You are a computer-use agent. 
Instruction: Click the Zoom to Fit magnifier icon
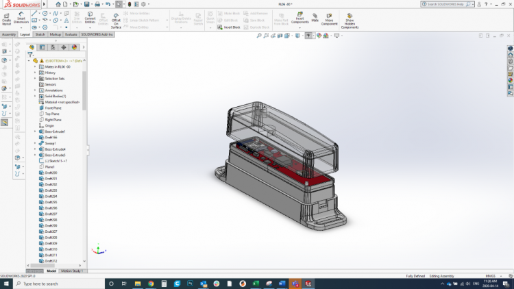click(x=259, y=36)
